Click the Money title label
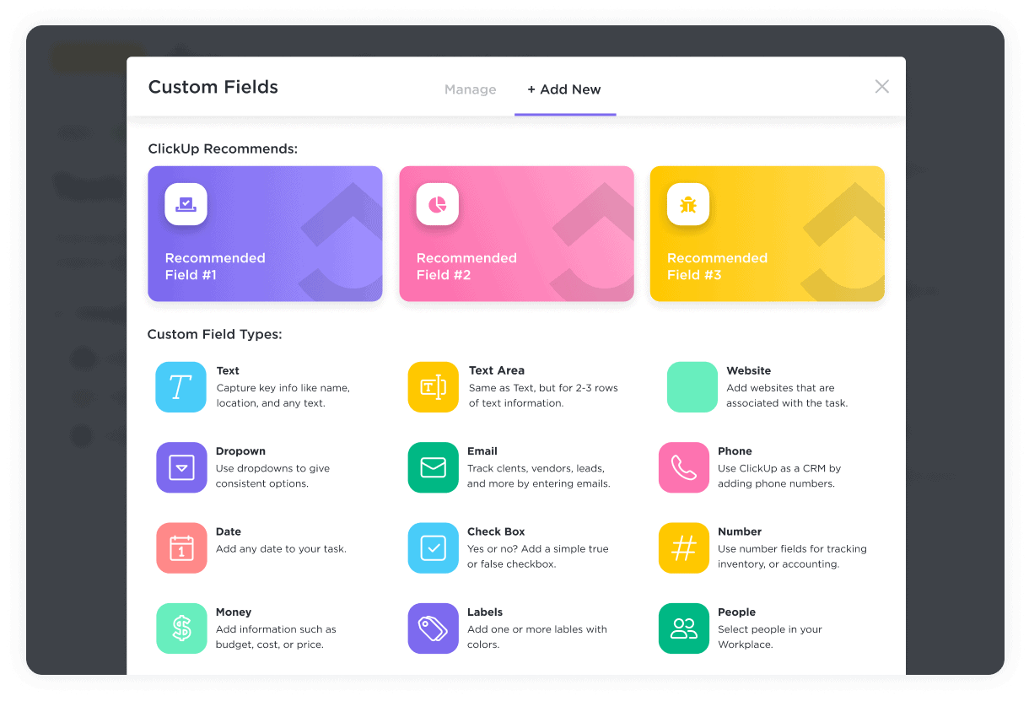Viewport: 1029px width, 701px height. coord(234,612)
